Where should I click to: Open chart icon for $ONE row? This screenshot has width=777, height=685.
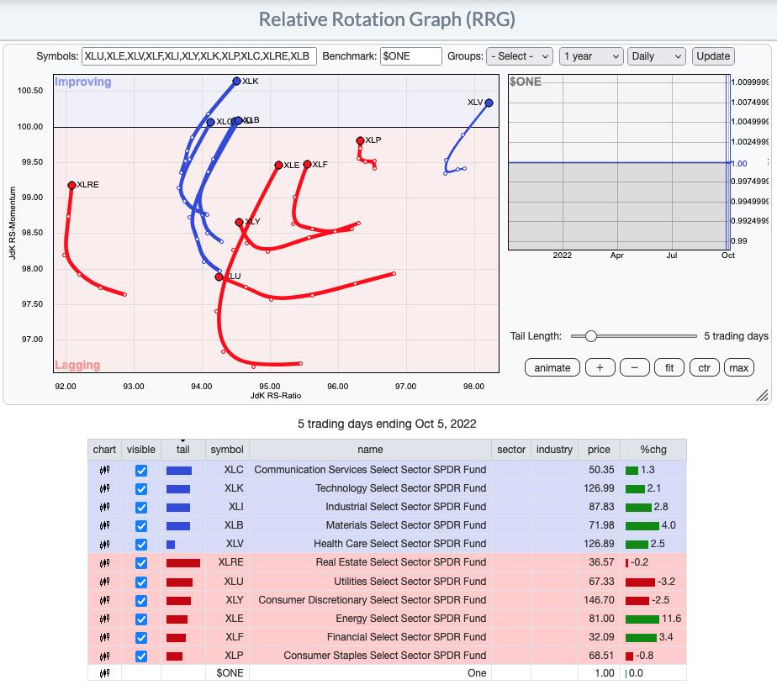[104, 673]
